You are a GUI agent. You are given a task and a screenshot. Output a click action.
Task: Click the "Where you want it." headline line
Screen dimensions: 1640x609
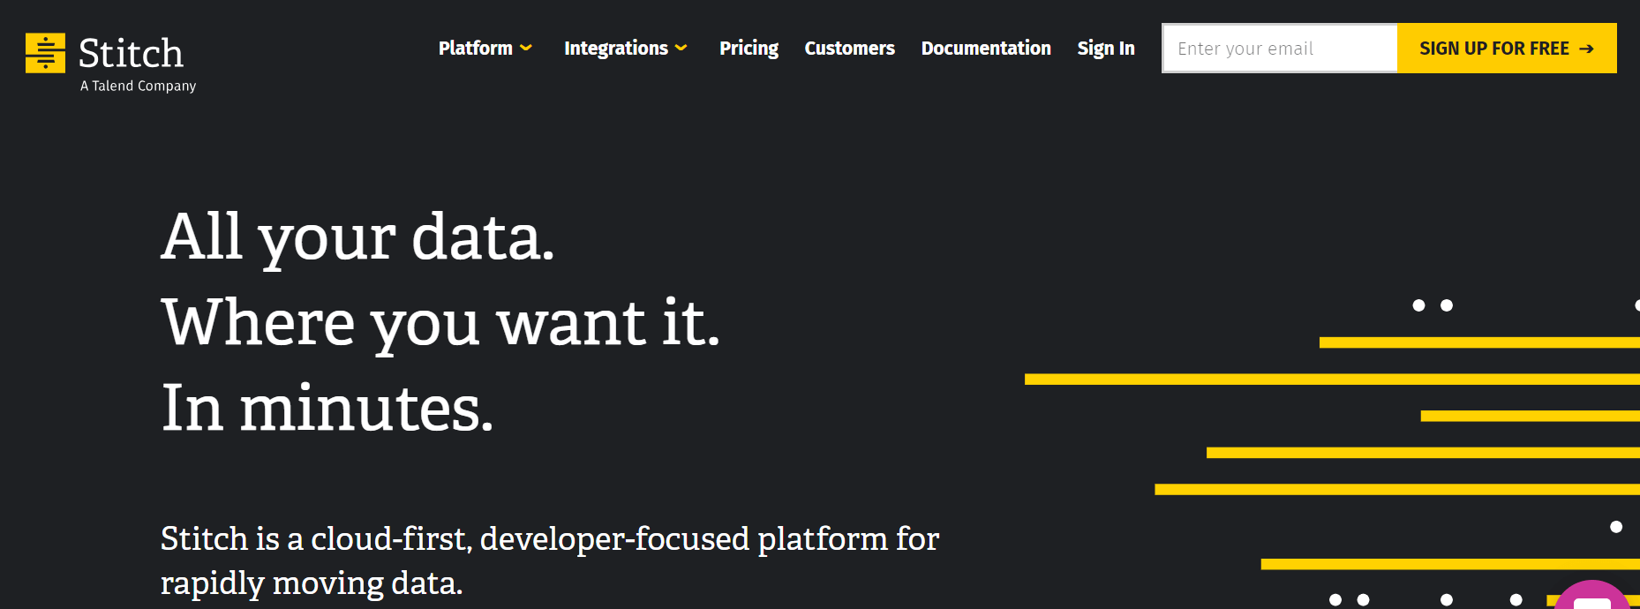(x=440, y=323)
